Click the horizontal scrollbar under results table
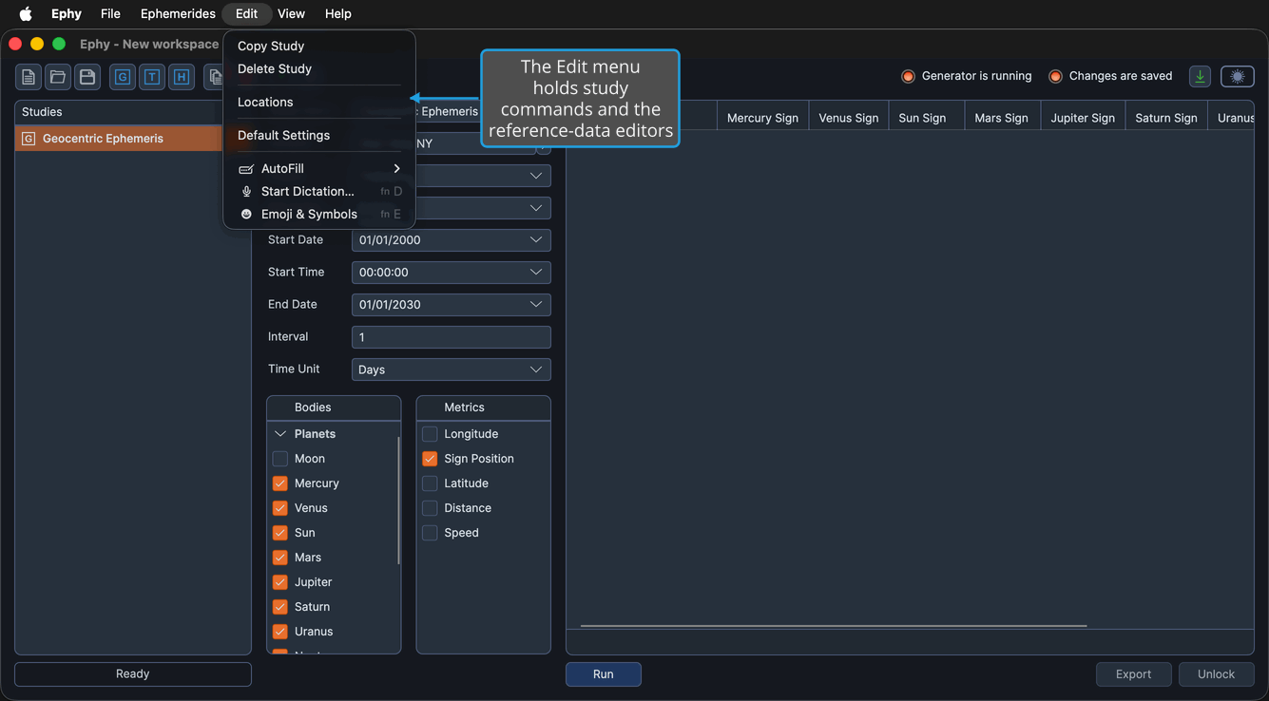 [834, 626]
